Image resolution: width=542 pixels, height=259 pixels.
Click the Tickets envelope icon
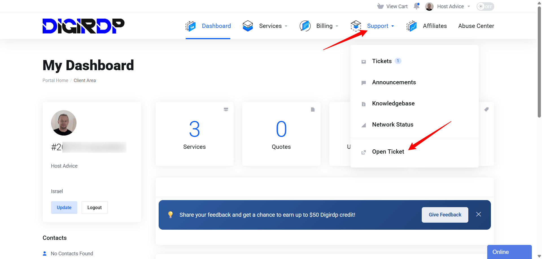click(x=364, y=62)
